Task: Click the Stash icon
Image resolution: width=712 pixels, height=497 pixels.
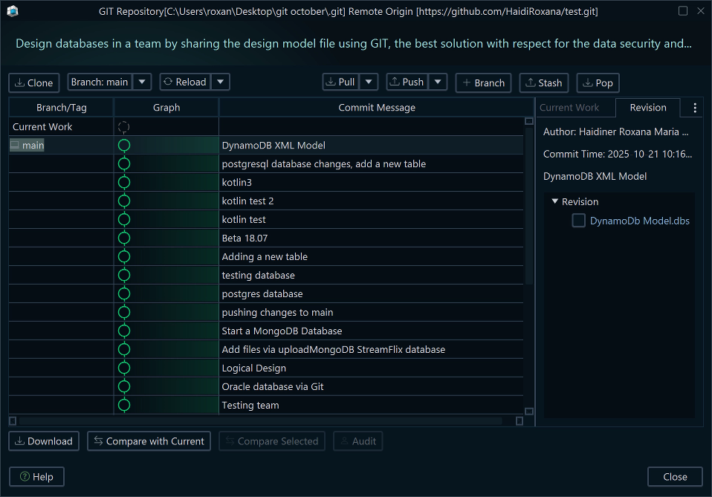Action: coord(530,82)
